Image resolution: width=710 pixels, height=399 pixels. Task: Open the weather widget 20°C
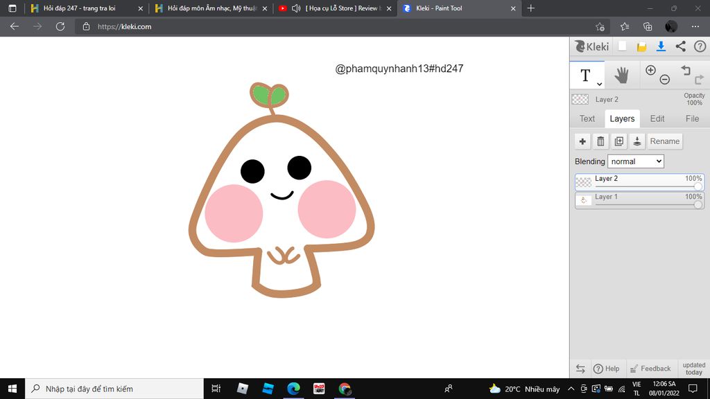tap(524, 389)
